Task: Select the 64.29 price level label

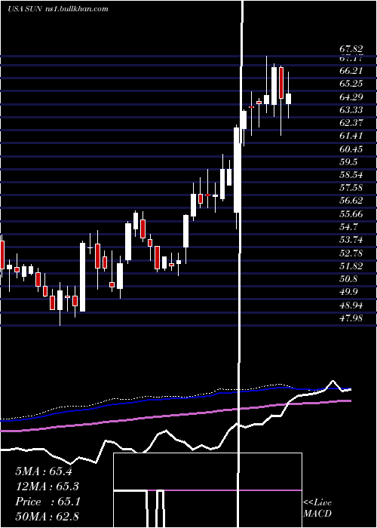Action: (x=351, y=97)
